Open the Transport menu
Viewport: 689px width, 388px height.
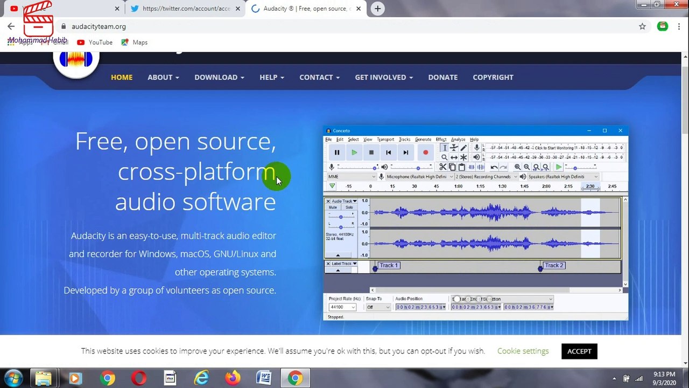pos(385,140)
